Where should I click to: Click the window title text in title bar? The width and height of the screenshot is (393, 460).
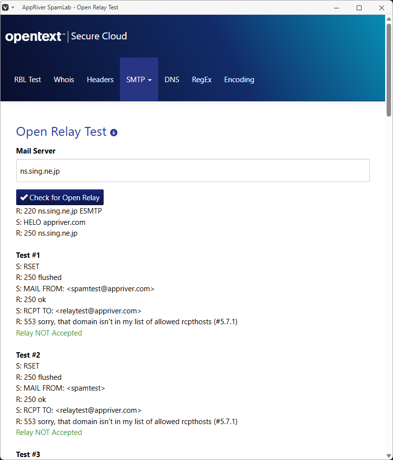pyautogui.click(x=70, y=7)
